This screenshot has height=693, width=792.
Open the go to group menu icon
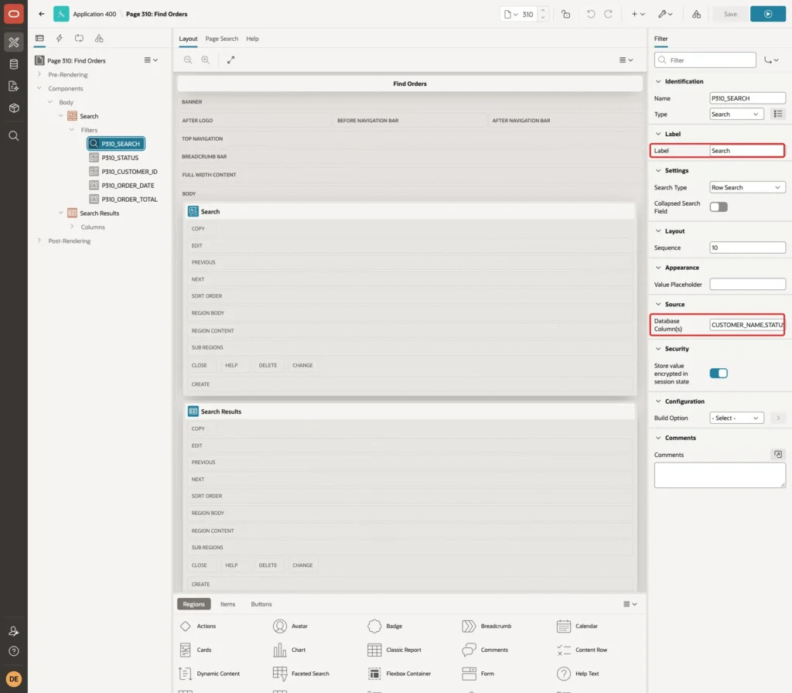(x=771, y=60)
